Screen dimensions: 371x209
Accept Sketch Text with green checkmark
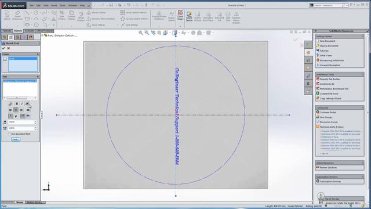(x=3, y=48)
